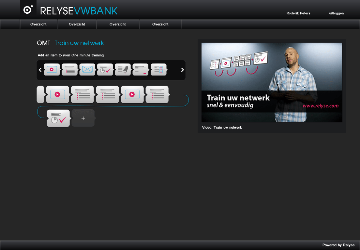The image size is (360, 250).
Task: Open the third Overzicht tab
Action: pos(117,24)
